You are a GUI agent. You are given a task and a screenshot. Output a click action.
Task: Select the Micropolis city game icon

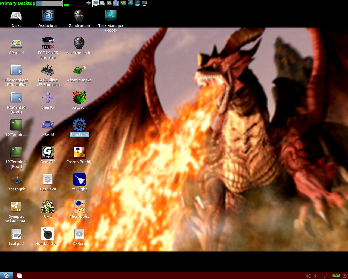tap(79, 207)
